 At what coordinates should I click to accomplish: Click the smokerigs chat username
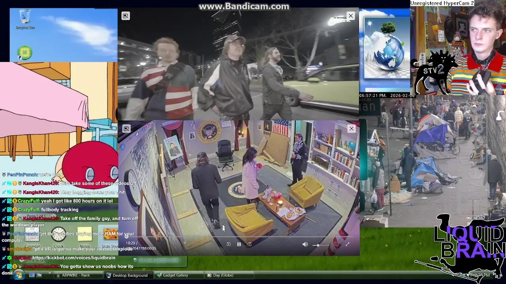coord(20,249)
